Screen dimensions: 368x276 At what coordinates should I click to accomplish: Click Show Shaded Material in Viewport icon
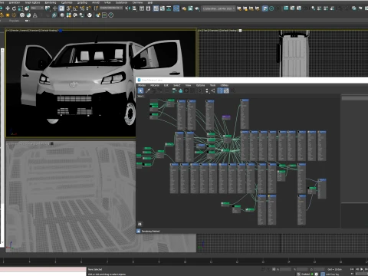point(186,90)
